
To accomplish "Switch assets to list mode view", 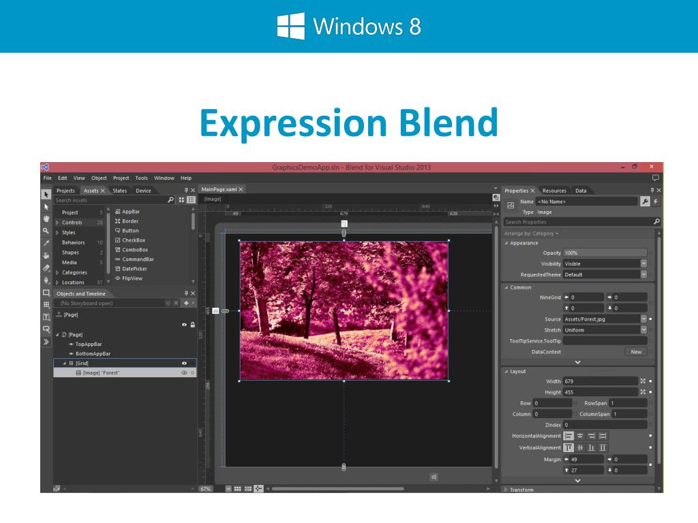I will pos(191,200).
